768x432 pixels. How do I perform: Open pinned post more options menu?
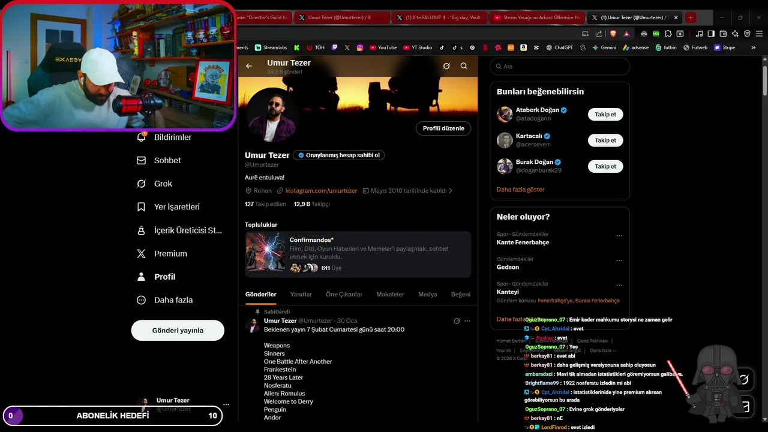[x=467, y=321]
